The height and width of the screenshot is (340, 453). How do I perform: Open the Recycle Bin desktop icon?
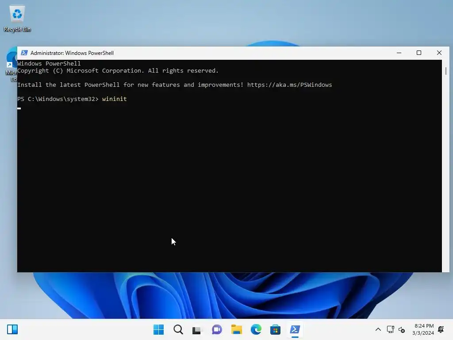(17, 19)
